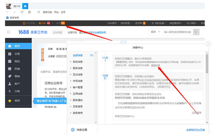This screenshot has height=138, width=213.
Task: Open 常用 star item in sidebar
Action: (x=18, y=101)
